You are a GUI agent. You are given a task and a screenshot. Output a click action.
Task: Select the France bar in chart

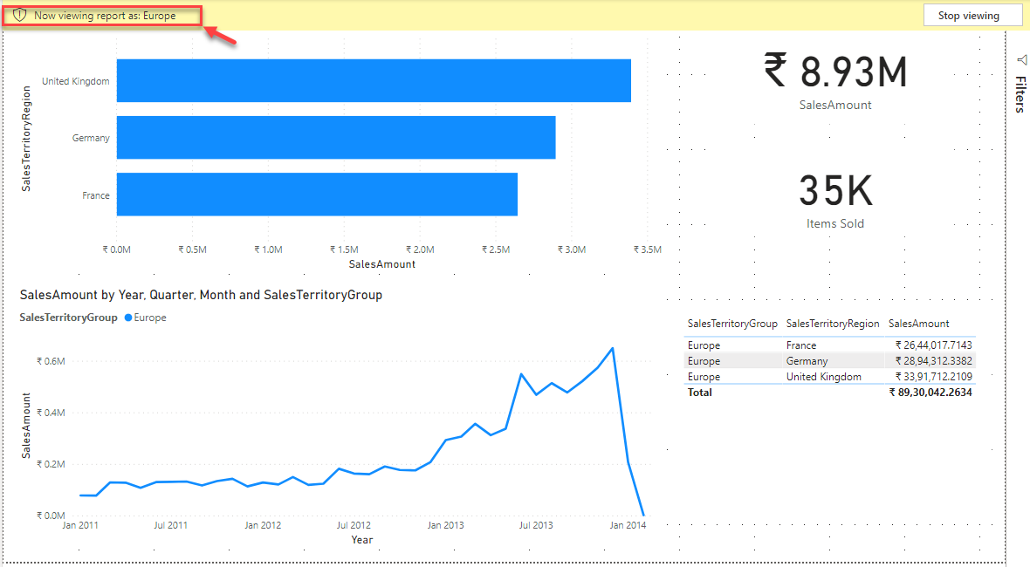coord(317,194)
